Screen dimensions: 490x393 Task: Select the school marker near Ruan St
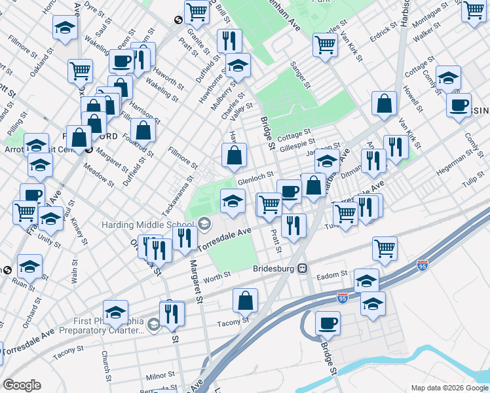tap(29, 269)
